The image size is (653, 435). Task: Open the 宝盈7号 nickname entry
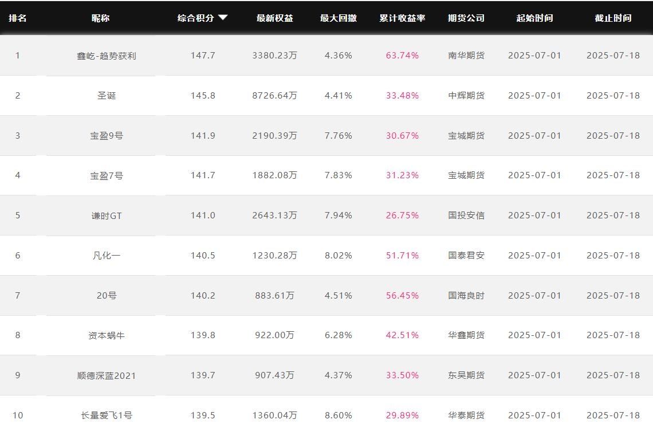107,176
